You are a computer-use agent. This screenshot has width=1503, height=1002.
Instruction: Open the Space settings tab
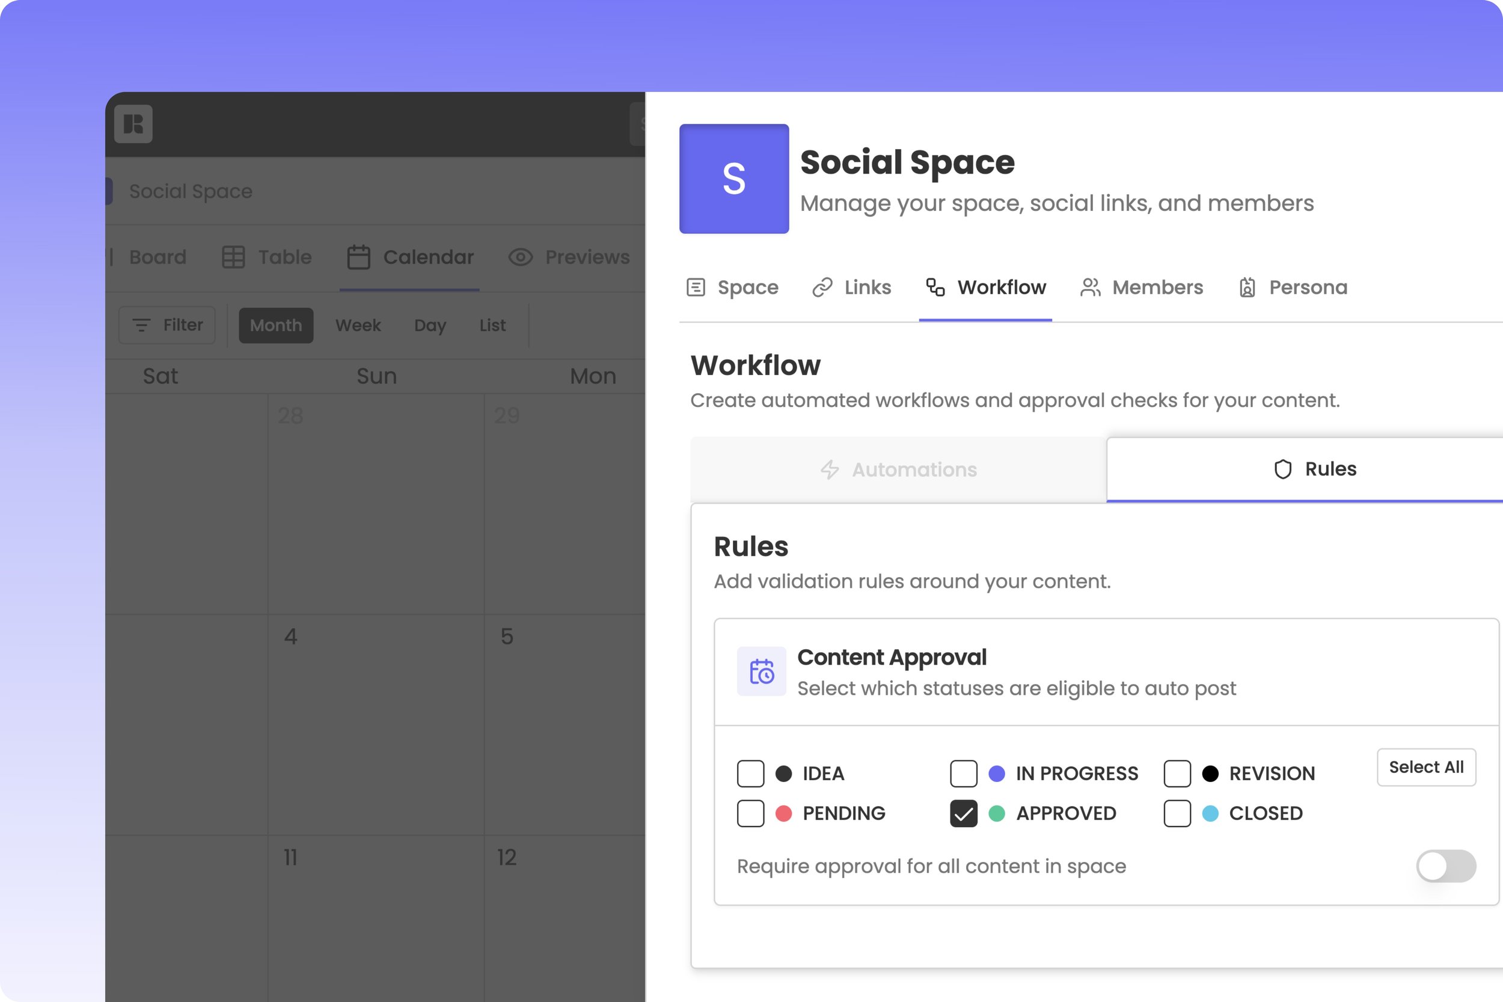coord(732,287)
